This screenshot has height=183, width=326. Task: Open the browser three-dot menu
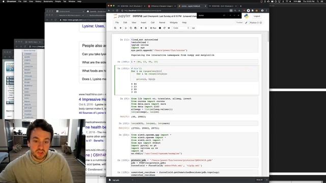pyautogui.click(x=266, y=11)
